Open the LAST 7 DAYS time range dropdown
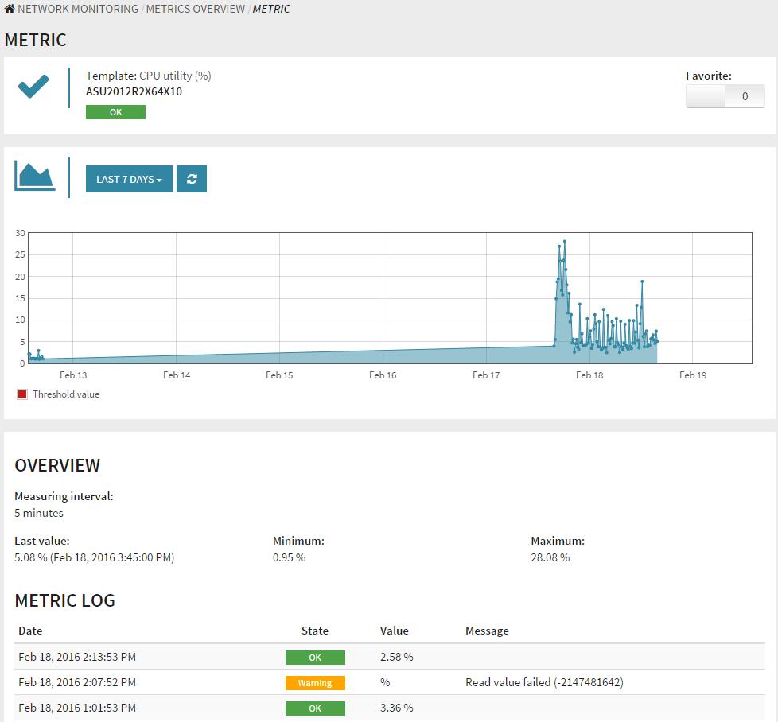778x722 pixels. 128,179
